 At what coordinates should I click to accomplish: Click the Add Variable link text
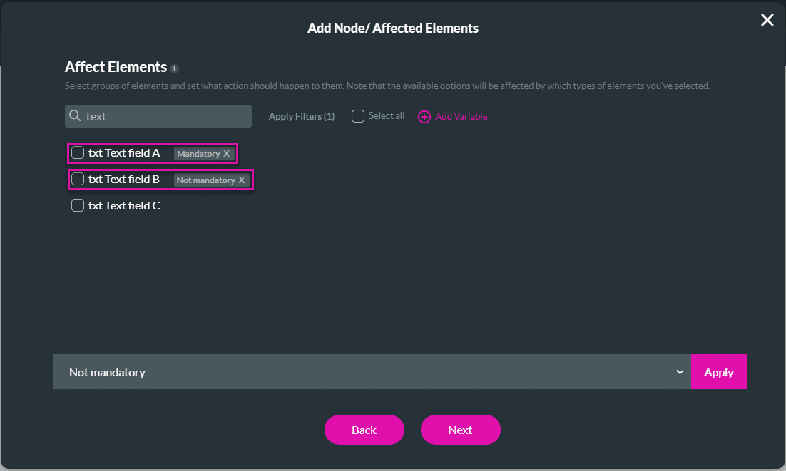click(461, 116)
